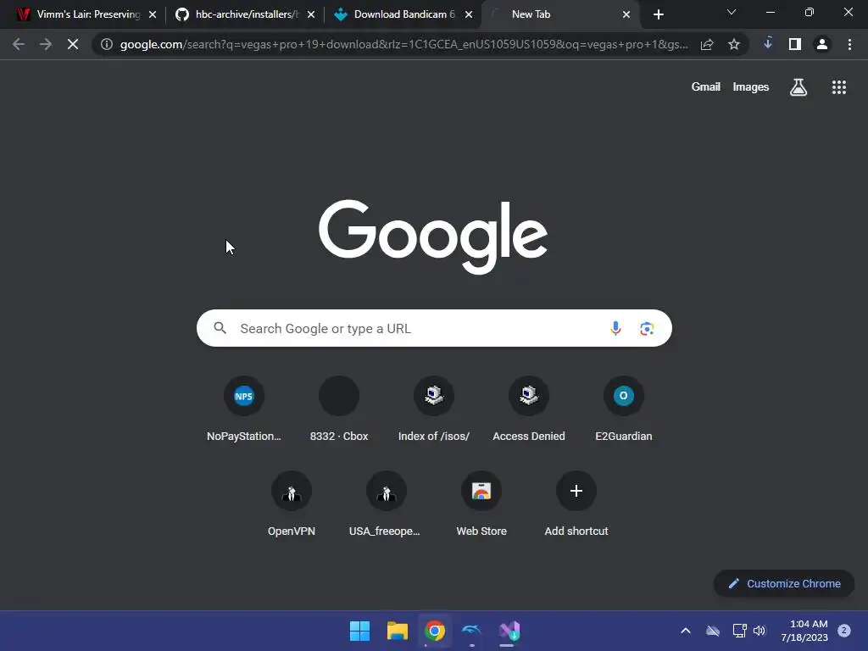Image resolution: width=868 pixels, height=651 pixels.
Task: Open File Explorer from taskbar
Action: tap(397, 631)
